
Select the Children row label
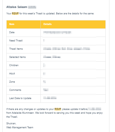pos(14,65)
